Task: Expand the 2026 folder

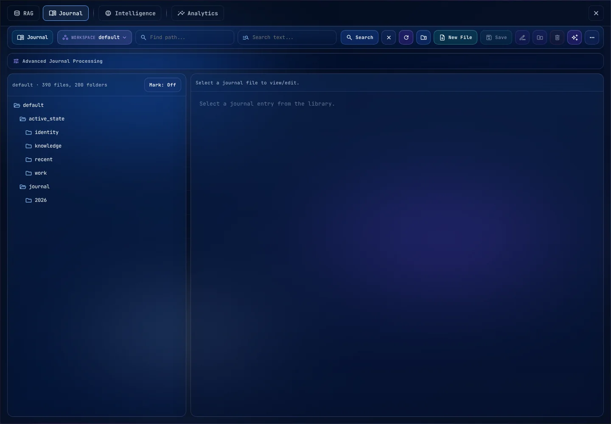Action: click(97, 200)
